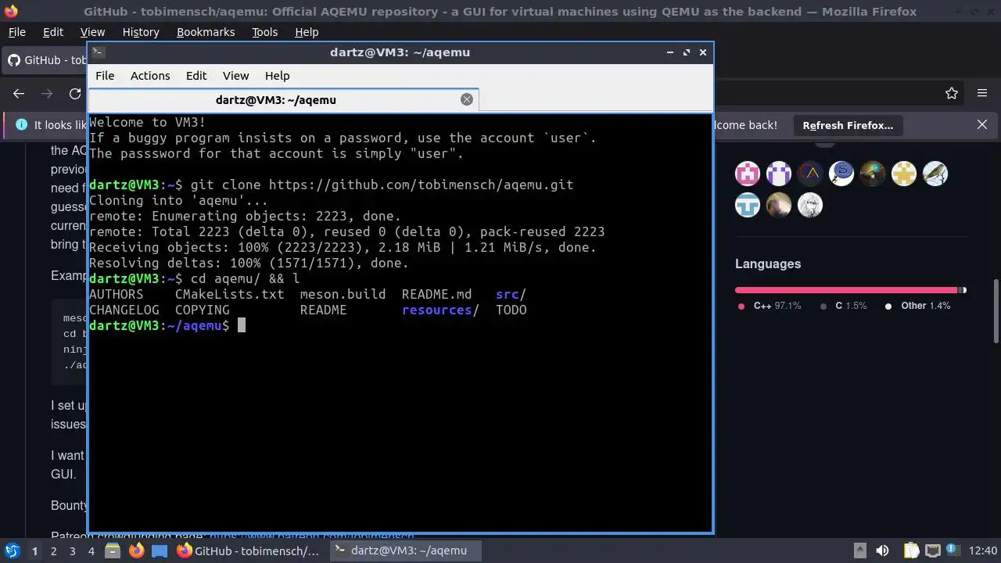Open Firefox Bookmarks menu
This screenshot has width=1001, height=563.
206,32
